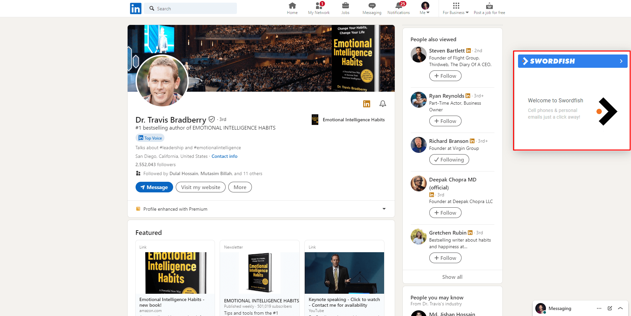631x316 pixels.
Task: Follow Deepak Chopra MD
Action: point(445,213)
